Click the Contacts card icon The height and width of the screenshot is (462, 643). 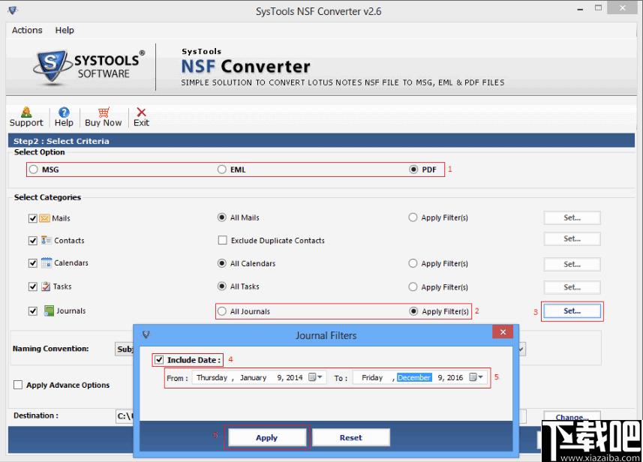pyautogui.click(x=46, y=240)
